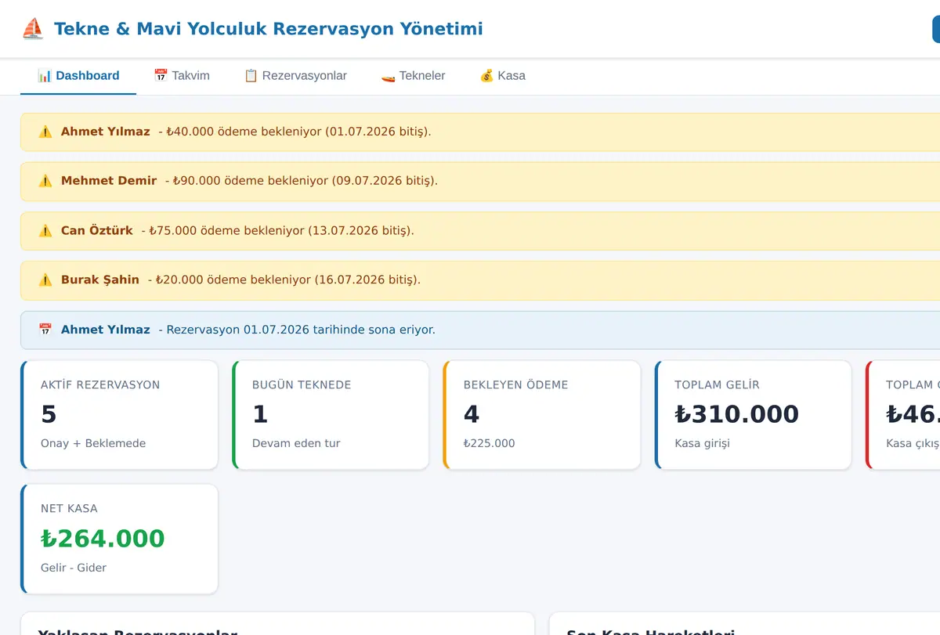
Task: Click the warning icon beside Mehmet Demir alert
Action: [x=45, y=181]
